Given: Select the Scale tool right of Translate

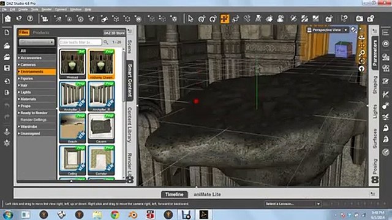Looking at the screenshot, I should point(235,19).
